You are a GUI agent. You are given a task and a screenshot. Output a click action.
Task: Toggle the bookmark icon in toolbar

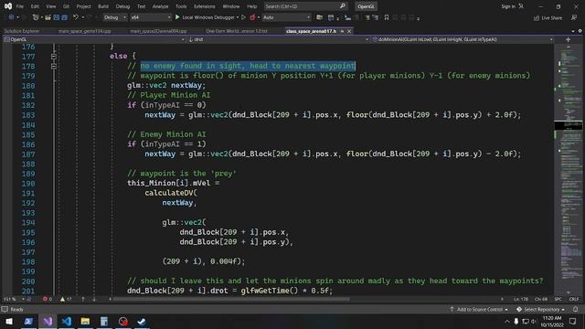[387, 17]
